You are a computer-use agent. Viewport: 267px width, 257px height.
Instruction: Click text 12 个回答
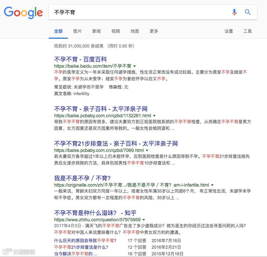pyautogui.click(x=137, y=247)
